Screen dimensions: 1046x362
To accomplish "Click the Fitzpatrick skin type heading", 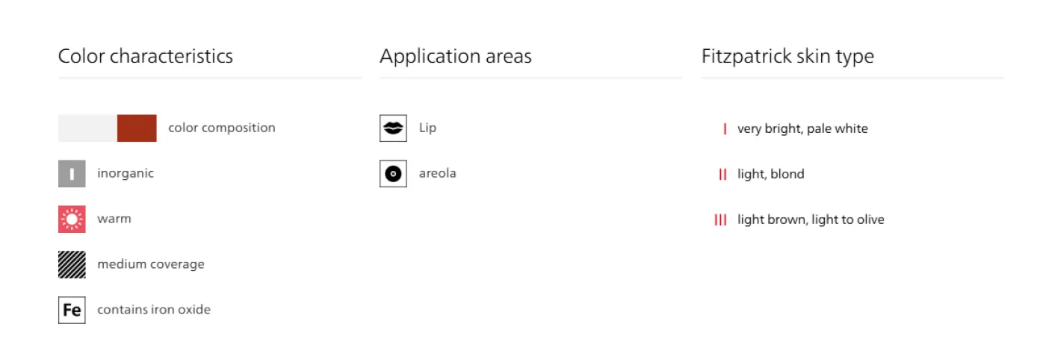I will [x=787, y=57].
